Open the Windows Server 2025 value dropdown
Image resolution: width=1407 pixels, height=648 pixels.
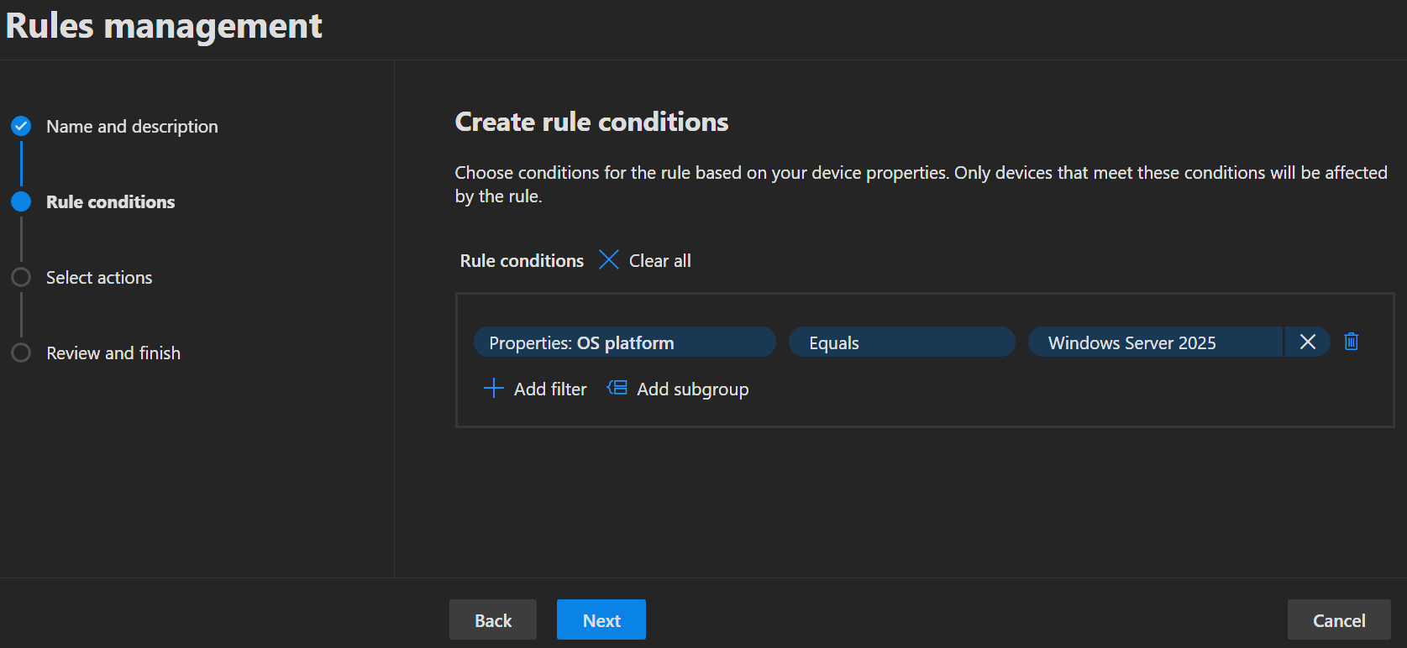[1154, 342]
